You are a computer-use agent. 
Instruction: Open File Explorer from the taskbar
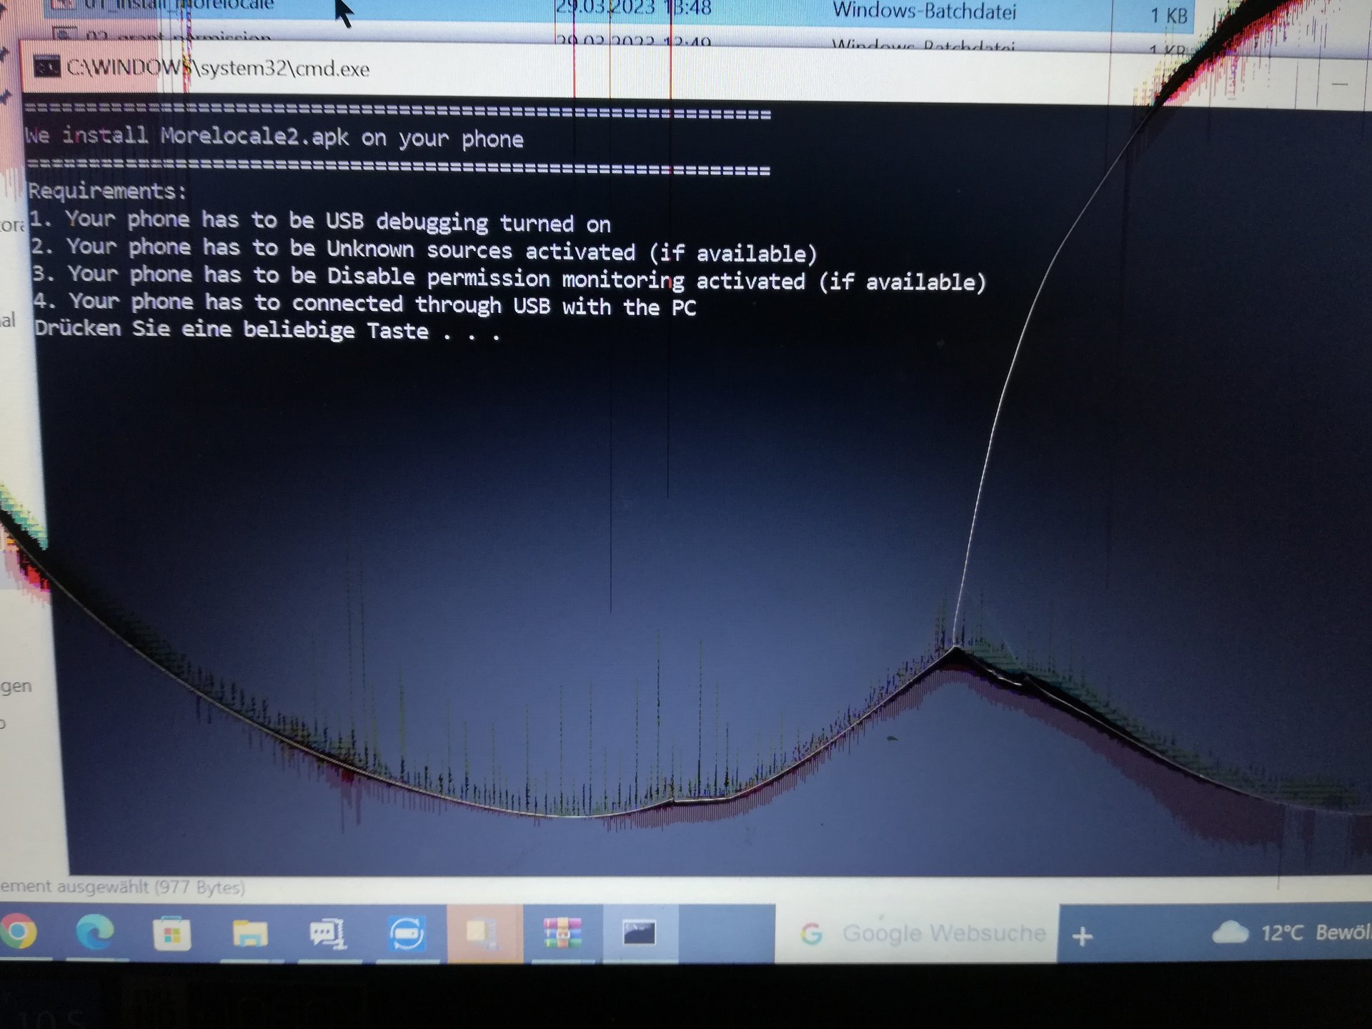click(x=249, y=933)
